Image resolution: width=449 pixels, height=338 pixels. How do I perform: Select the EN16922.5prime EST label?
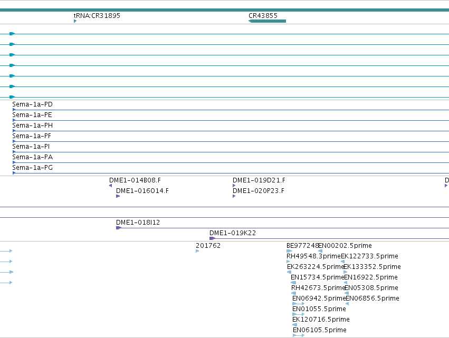click(371, 277)
